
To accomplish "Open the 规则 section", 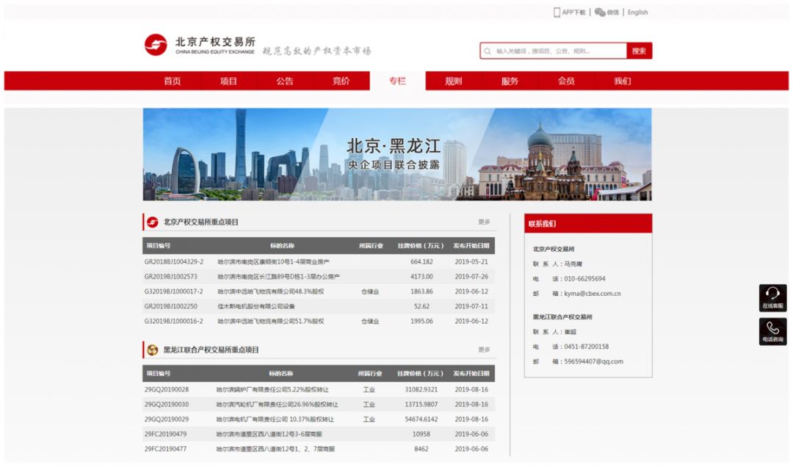I will click(x=454, y=81).
